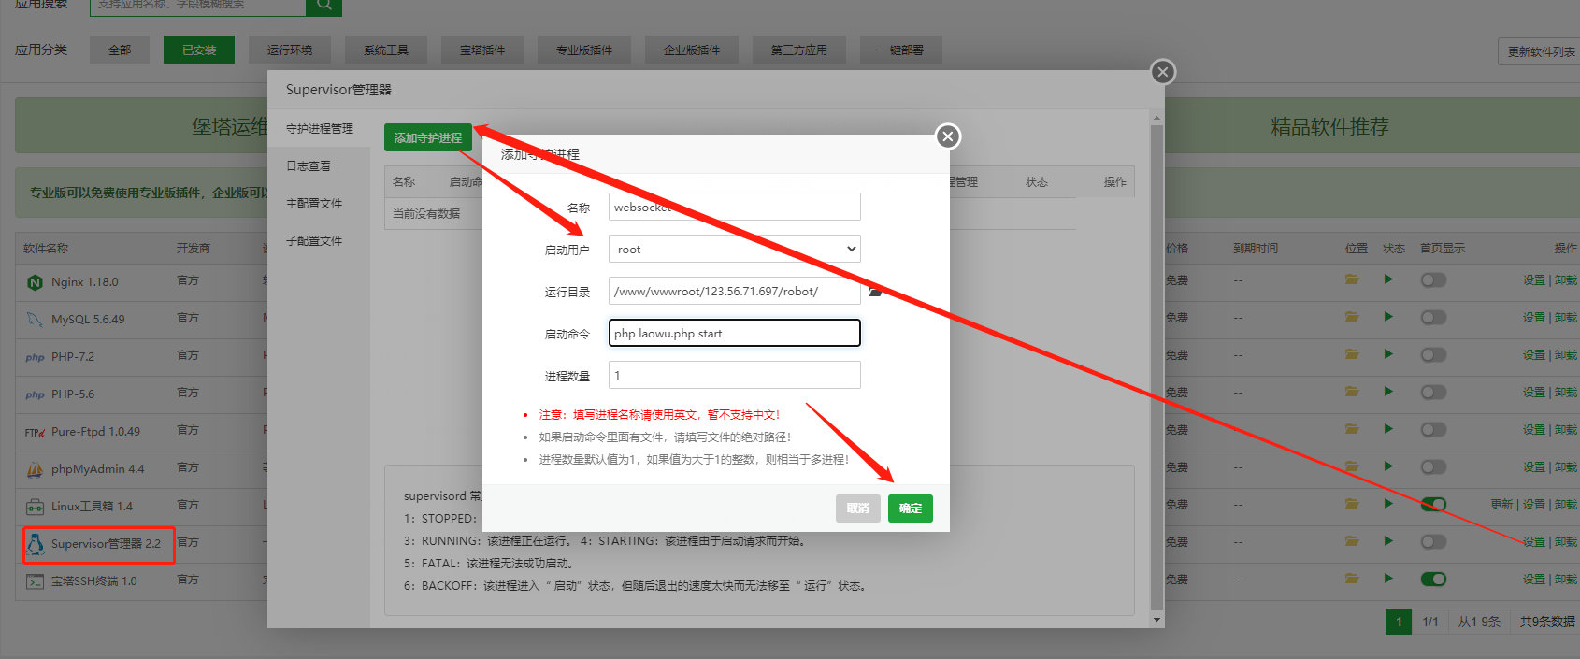Open the folder location for the PHP-5.6 row
1580x659 pixels.
tap(1352, 392)
